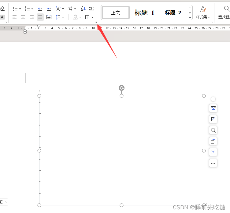Open the borders dropdown arrow

tap(92, 17)
